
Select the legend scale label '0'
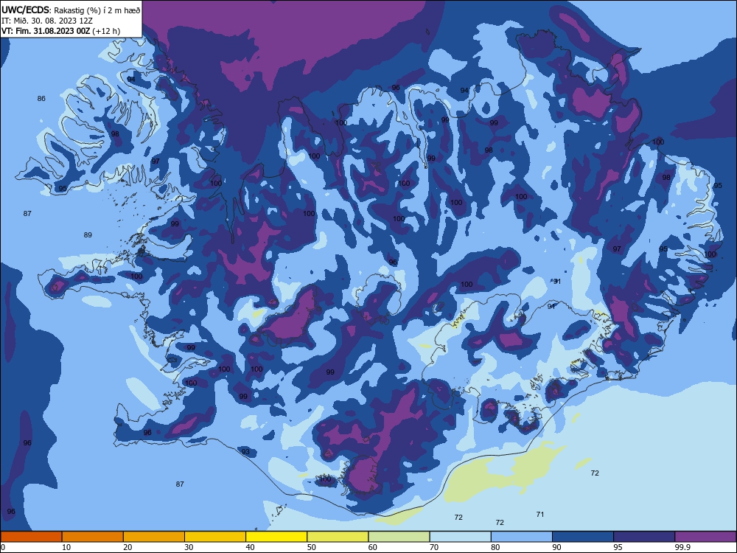click(x=3, y=547)
